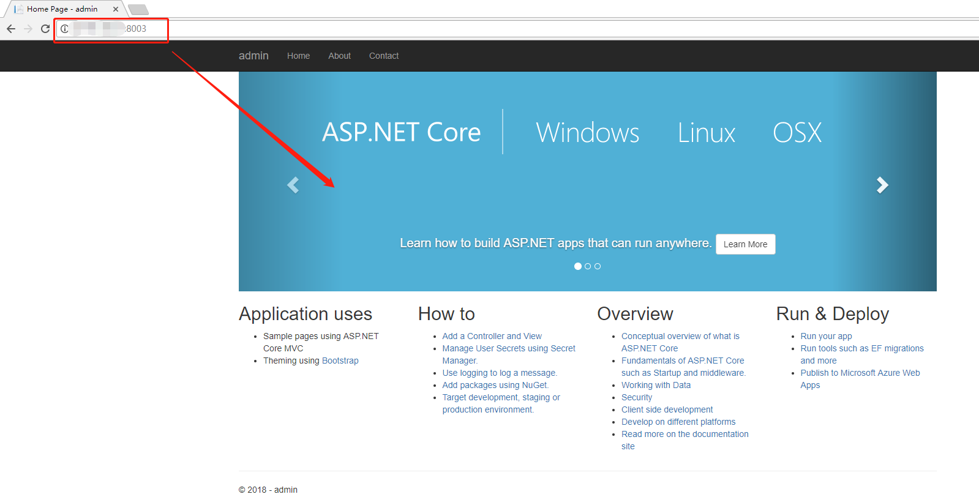Reload the page with the refresh icon
Image resolution: width=979 pixels, height=497 pixels.
pos(45,29)
